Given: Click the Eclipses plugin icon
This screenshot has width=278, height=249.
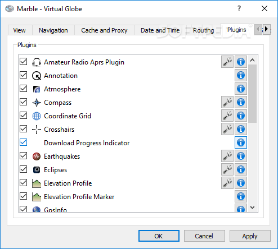Looking at the screenshot, I should pyautogui.click(x=37, y=170).
